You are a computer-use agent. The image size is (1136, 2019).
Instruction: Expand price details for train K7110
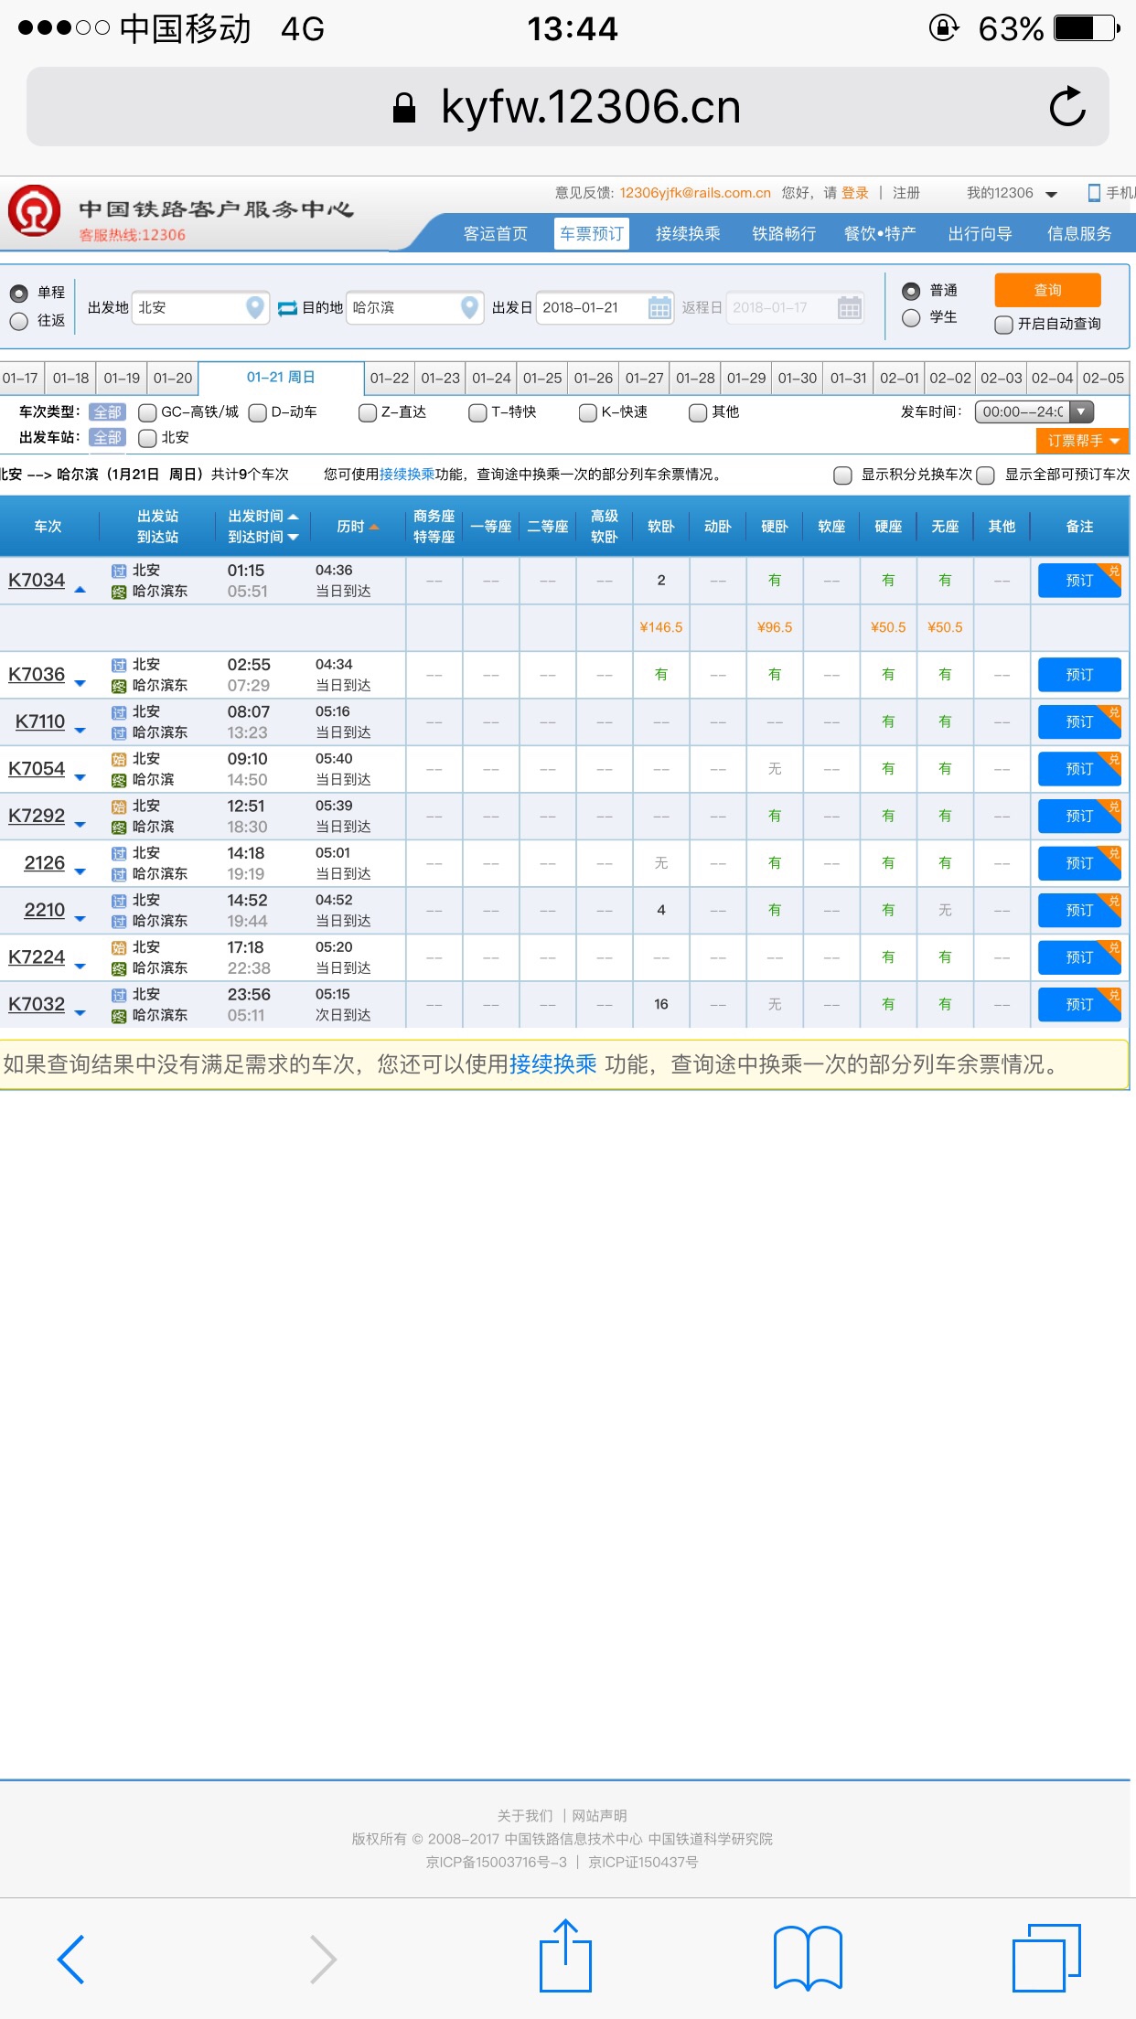click(x=80, y=731)
